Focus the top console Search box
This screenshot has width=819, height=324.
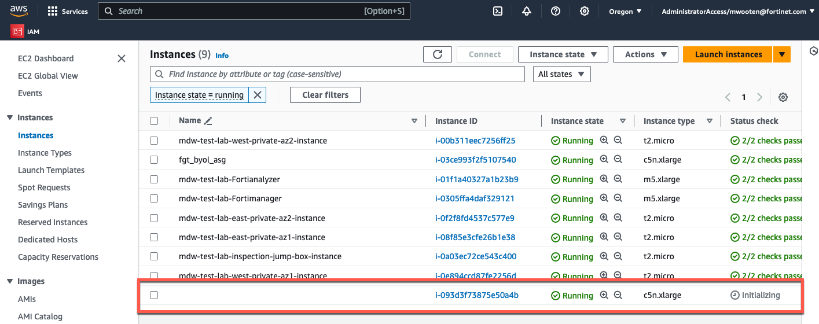254,11
